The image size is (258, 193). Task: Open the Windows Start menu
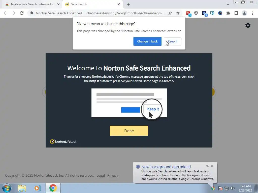tap(7, 188)
